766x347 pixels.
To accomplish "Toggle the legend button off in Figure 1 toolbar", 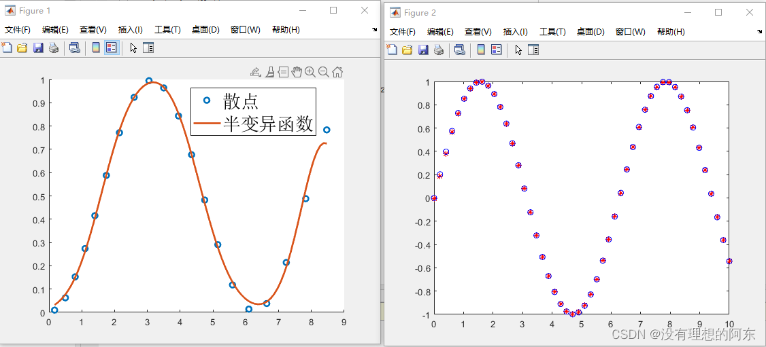I will pos(112,48).
